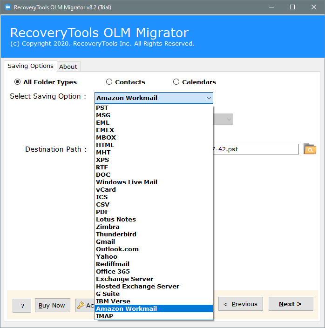Pick HTML as saving option
The width and height of the screenshot is (325, 328).
click(154, 145)
